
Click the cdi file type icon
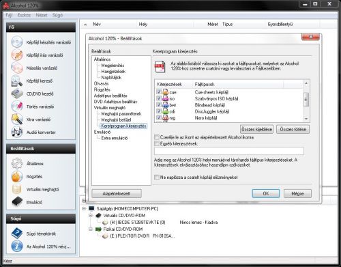[166, 111]
